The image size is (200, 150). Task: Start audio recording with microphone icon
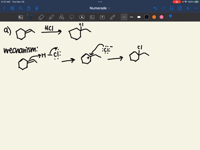tap(37, 8)
